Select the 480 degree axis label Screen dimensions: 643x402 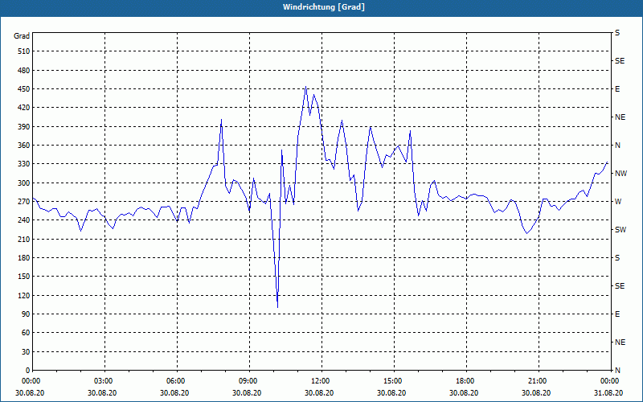tap(23, 70)
